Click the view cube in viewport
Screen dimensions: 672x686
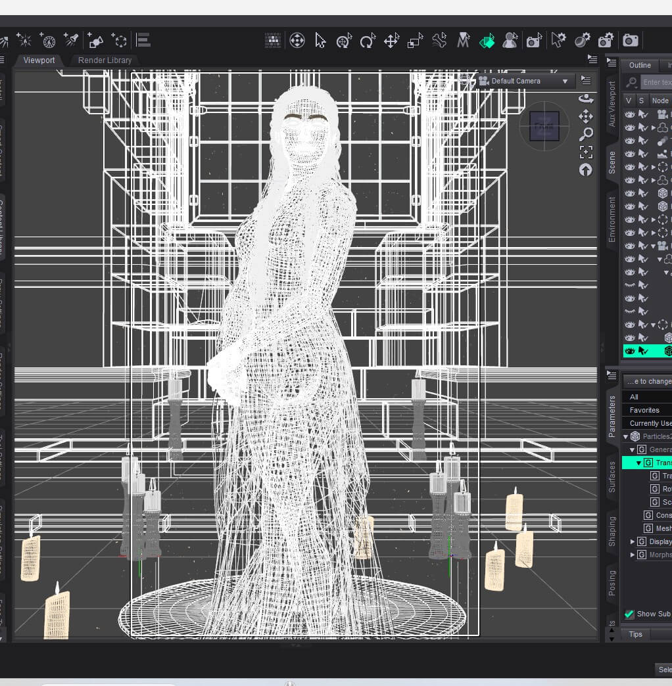[x=544, y=126]
